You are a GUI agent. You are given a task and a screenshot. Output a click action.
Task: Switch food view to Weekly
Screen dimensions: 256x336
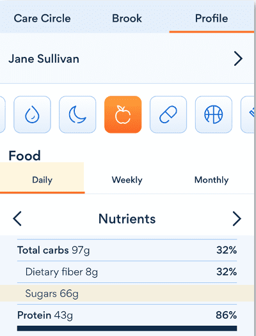click(x=127, y=179)
